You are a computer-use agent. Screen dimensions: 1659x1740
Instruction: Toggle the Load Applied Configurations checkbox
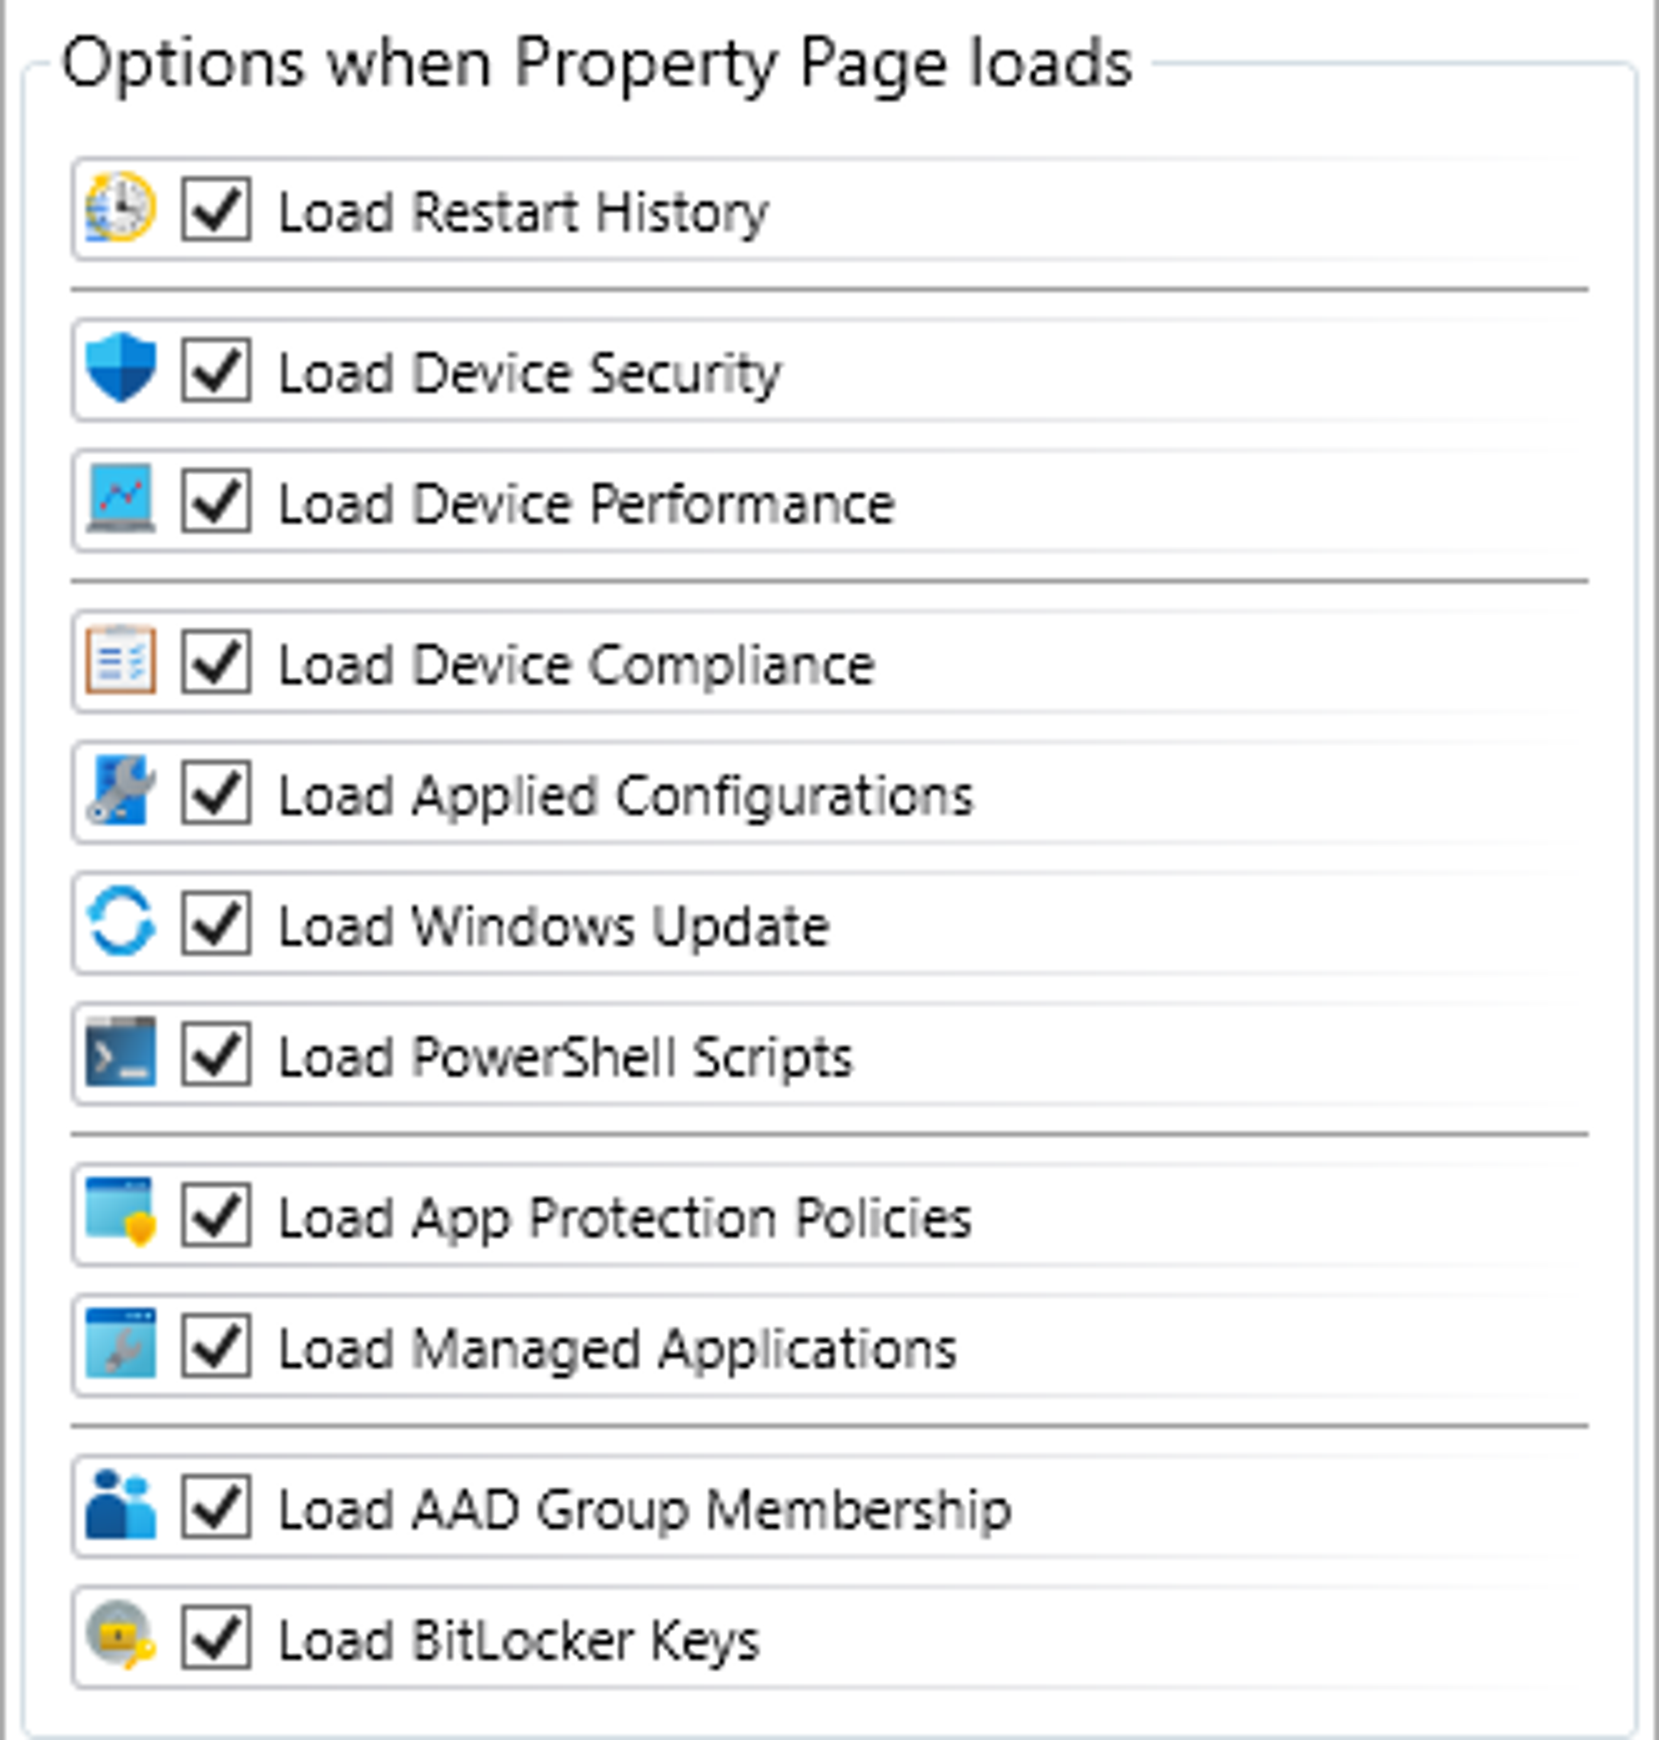click(216, 793)
